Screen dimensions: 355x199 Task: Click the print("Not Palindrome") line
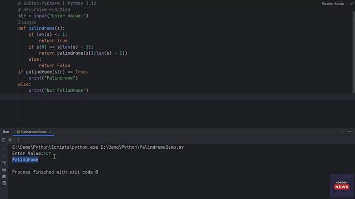(x=58, y=91)
